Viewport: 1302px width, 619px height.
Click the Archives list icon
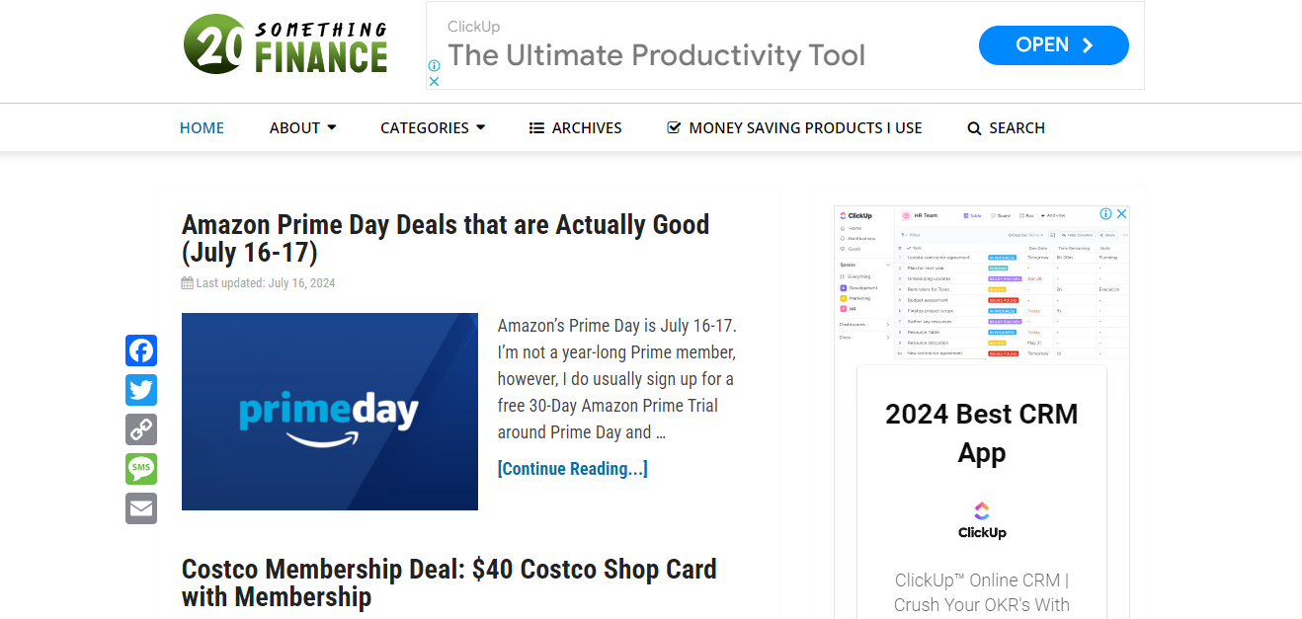(536, 128)
